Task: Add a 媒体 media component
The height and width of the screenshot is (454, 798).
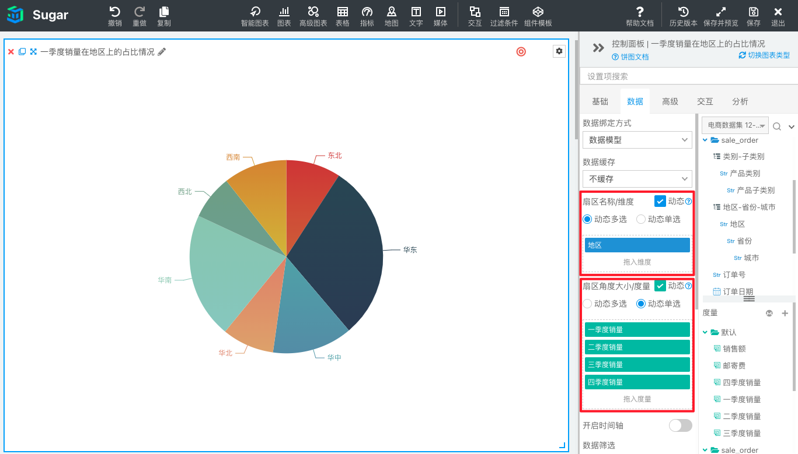Action: click(441, 12)
